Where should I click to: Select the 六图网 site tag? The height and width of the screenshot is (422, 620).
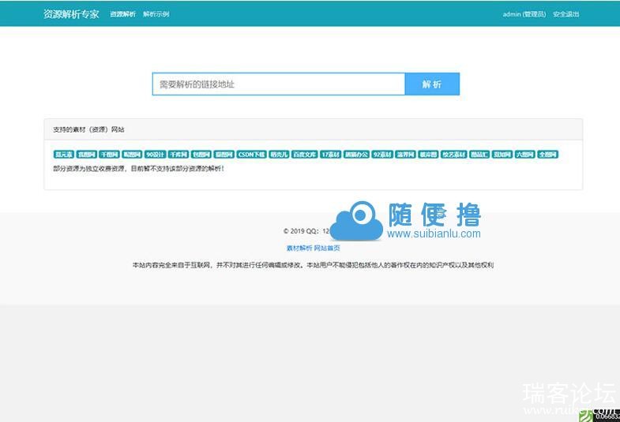(x=524, y=155)
